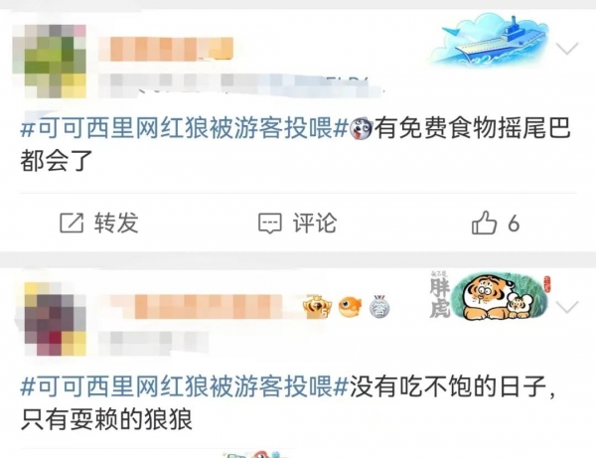
Task: Click the 评论 text label
Action: pos(315,223)
